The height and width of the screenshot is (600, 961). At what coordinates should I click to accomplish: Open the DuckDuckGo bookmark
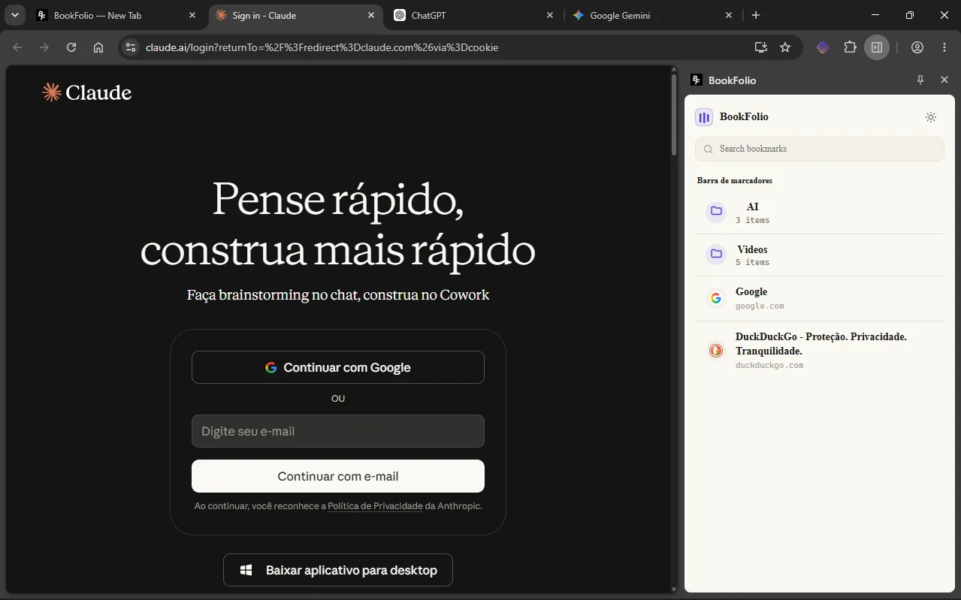click(820, 351)
